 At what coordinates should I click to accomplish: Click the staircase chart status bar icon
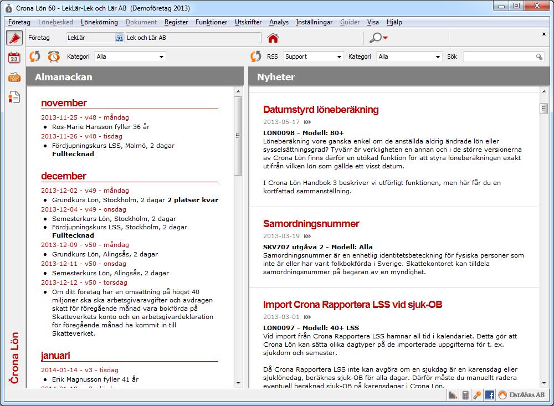coord(453,395)
